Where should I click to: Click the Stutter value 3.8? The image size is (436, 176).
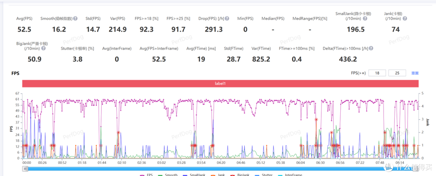click(x=77, y=59)
